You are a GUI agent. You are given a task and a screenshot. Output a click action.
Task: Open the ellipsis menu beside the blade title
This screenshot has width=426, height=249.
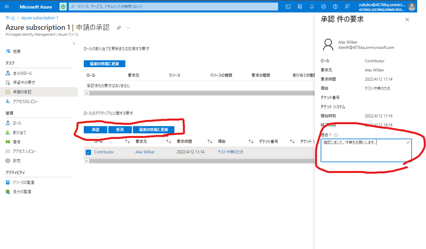click(128, 28)
